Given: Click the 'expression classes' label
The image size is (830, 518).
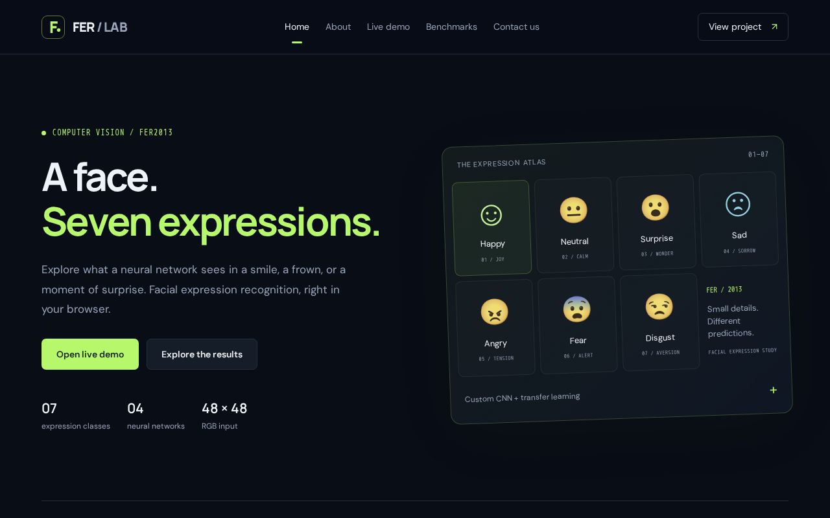Looking at the screenshot, I should [76, 426].
